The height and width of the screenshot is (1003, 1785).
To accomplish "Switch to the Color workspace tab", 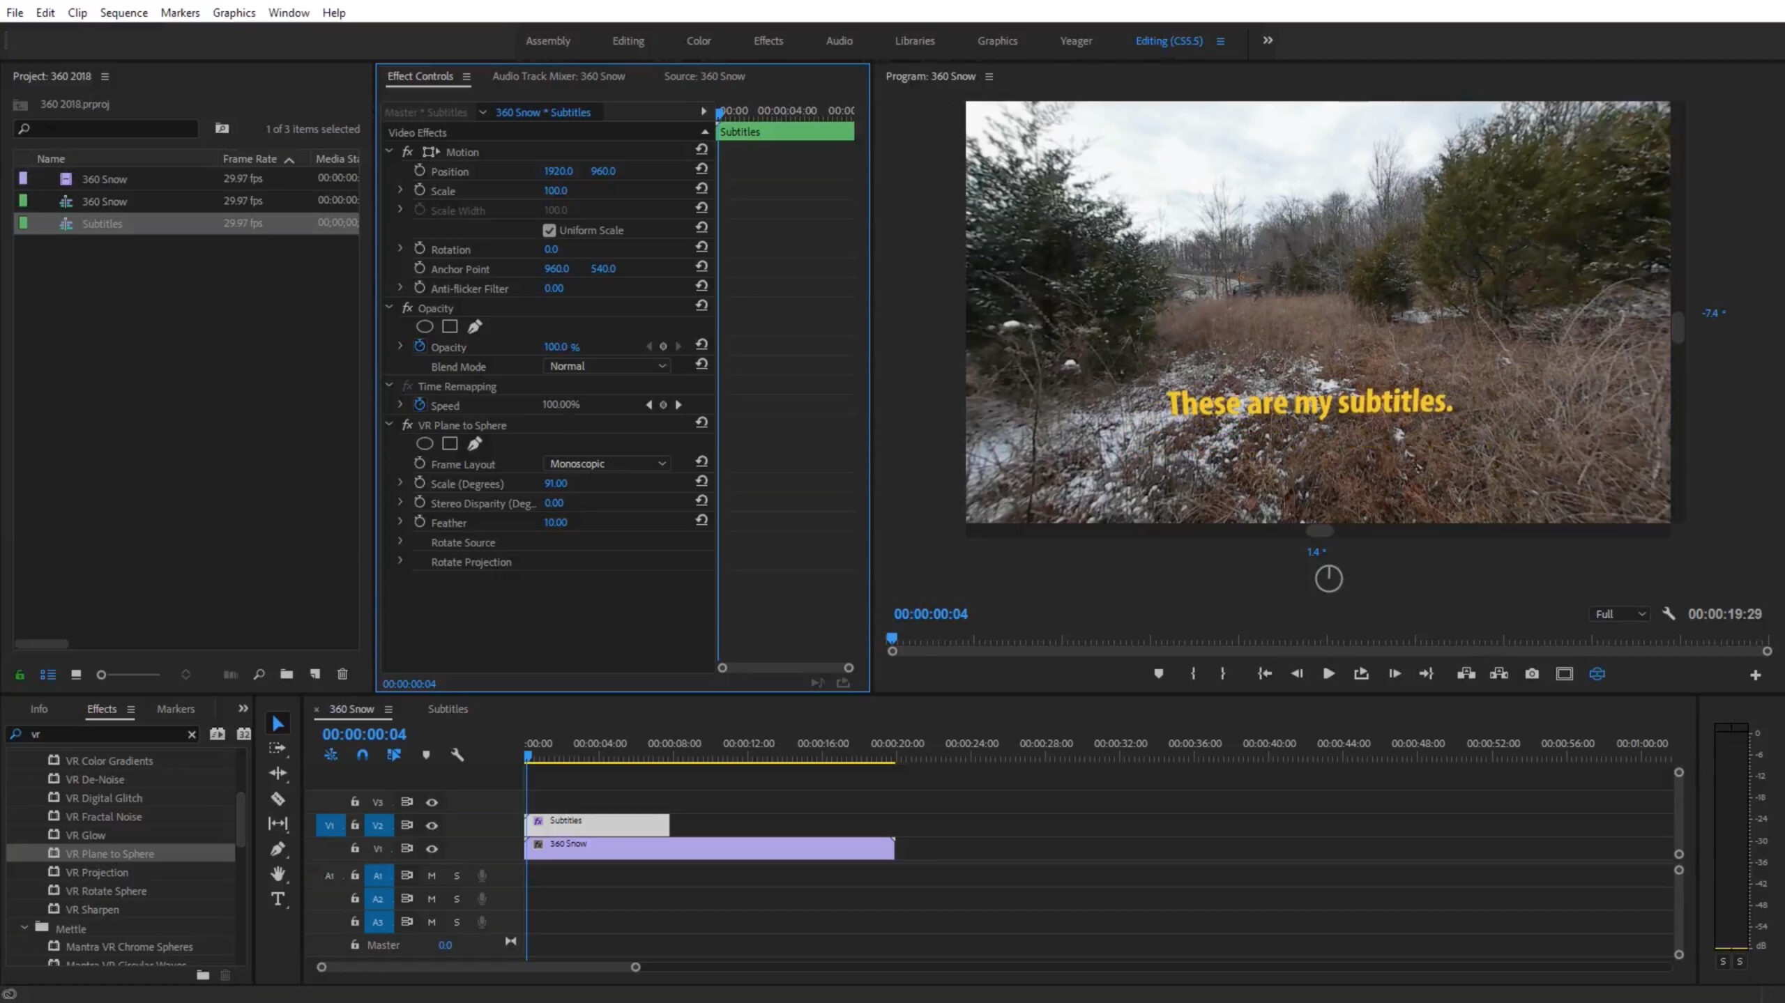I will click(698, 40).
